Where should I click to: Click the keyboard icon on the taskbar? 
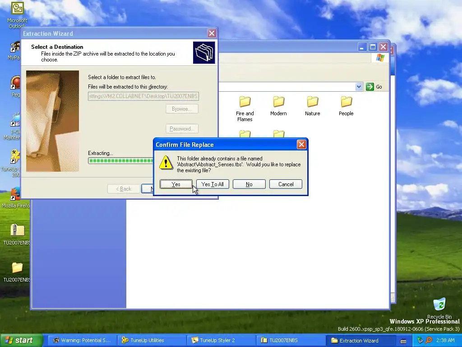pyautogui.click(x=403, y=341)
